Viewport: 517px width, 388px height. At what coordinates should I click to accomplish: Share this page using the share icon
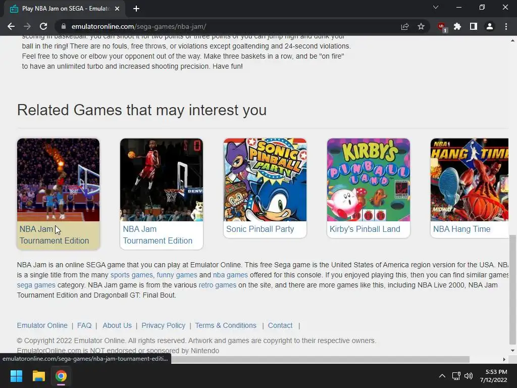click(405, 26)
